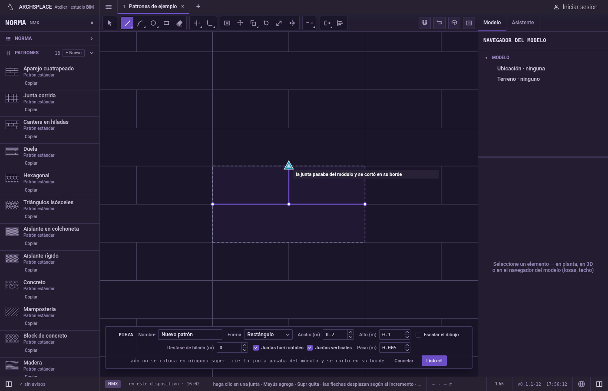Click Copiar under Hexagonal pattern
The image size is (608, 391).
point(31,190)
